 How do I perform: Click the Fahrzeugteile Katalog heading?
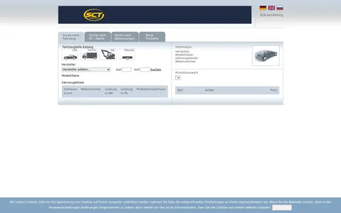pyautogui.click(x=78, y=47)
